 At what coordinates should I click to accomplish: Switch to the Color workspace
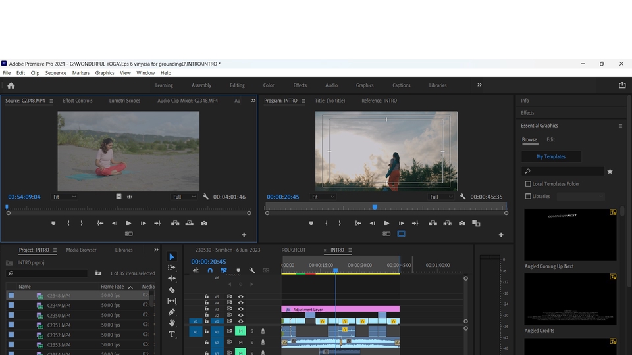pos(269,85)
